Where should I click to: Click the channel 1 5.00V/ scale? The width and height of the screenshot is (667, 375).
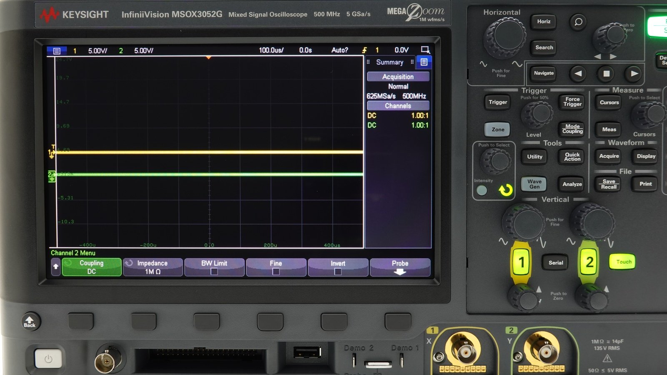[98, 51]
